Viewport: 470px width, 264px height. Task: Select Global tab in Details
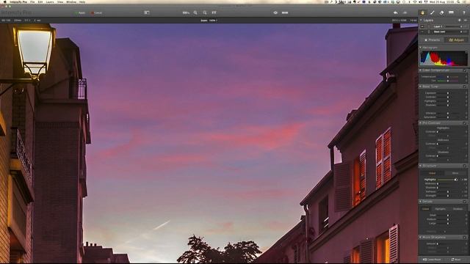(x=426, y=209)
